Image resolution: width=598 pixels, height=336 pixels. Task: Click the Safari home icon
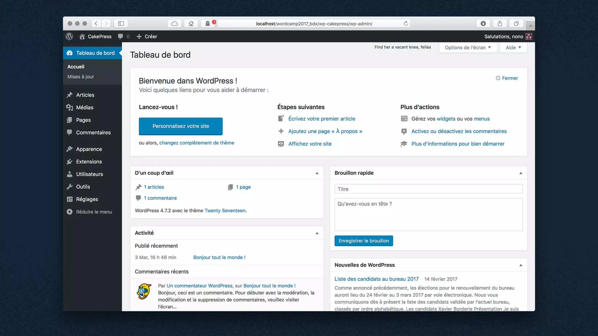click(191, 24)
